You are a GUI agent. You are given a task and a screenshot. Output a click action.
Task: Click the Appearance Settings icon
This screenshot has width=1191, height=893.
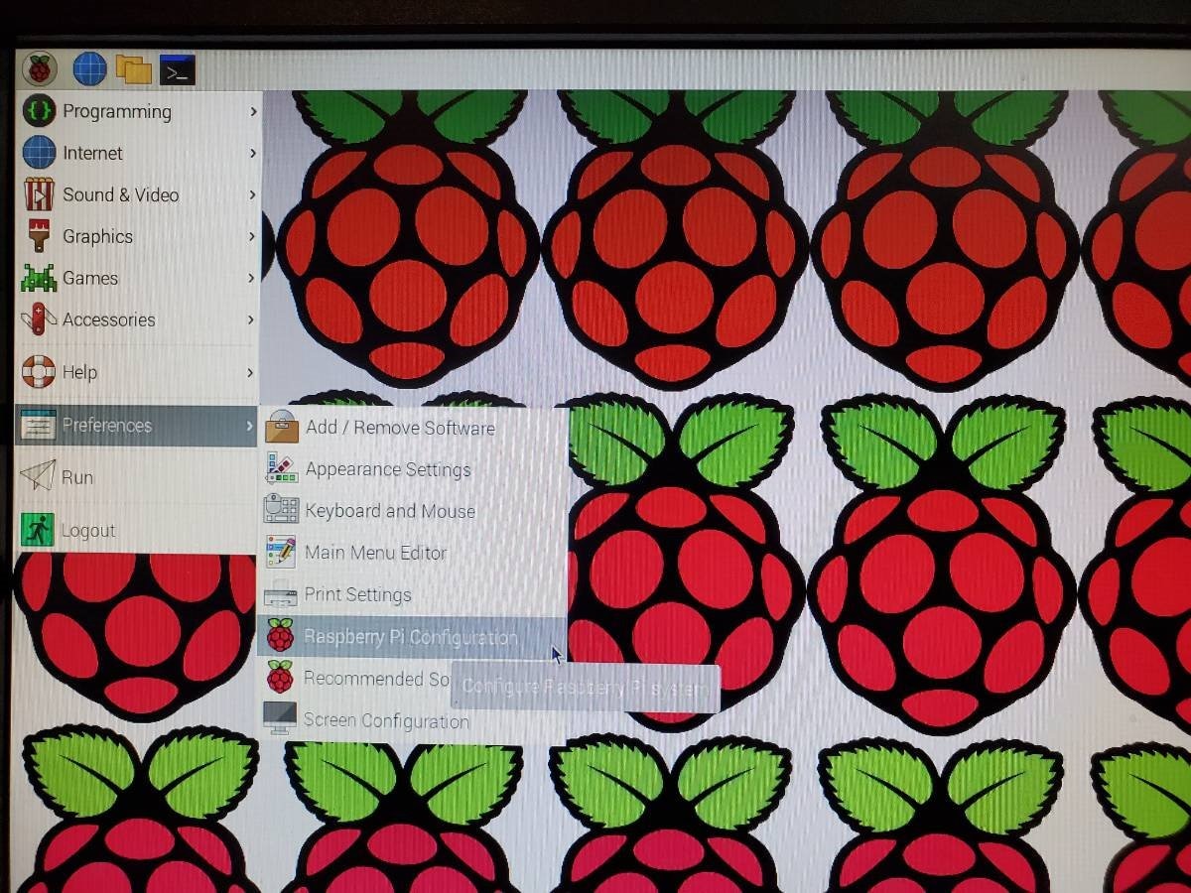282,469
